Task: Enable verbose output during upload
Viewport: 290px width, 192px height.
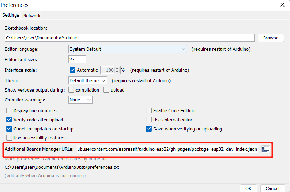Action: pos(106,90)
